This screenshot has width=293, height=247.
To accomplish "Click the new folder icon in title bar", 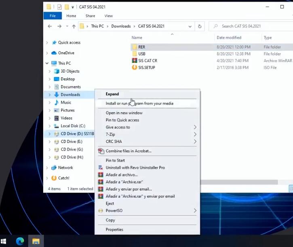I will pos(67,7).
